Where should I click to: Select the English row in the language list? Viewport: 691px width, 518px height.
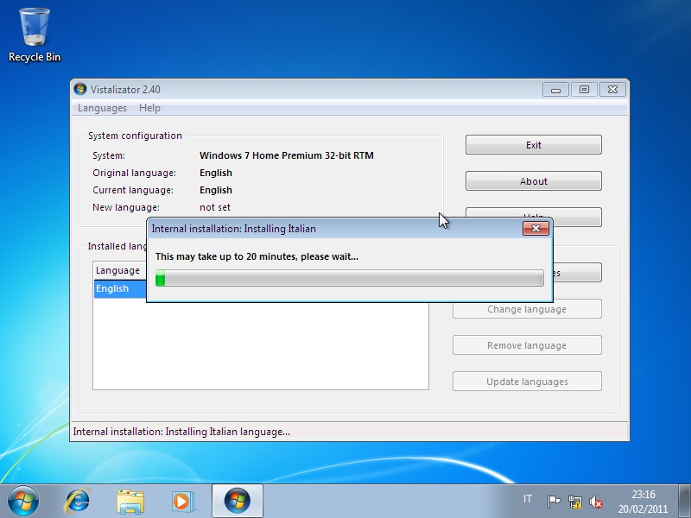coord(120,288)
